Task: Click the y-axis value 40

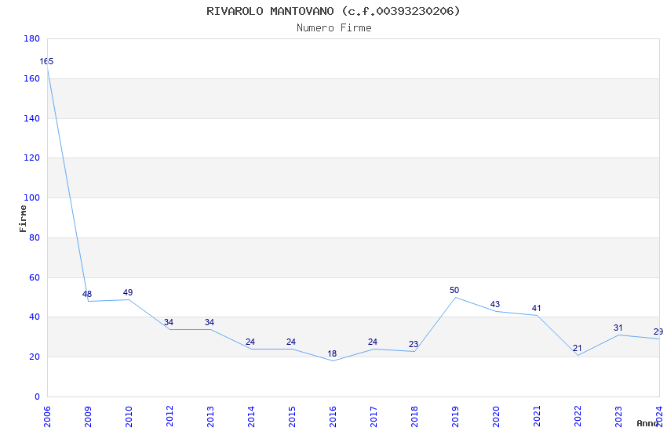Action: pyautogui.click(x=35, y=317)
